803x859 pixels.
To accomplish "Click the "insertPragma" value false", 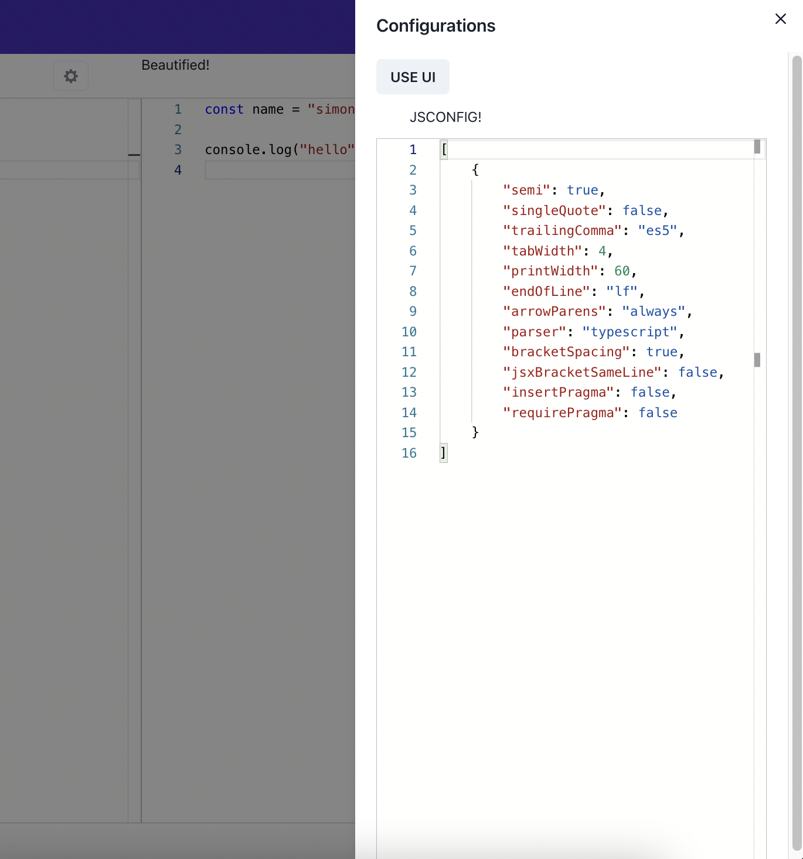I will coord(651,392).
